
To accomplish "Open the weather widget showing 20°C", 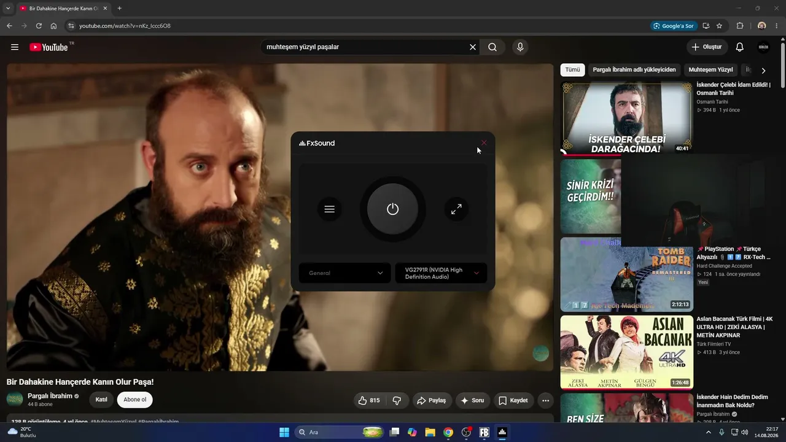I will [x=22, y=432].
